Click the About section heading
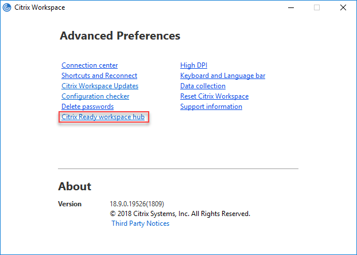357x255 pixels. [75, 186]
